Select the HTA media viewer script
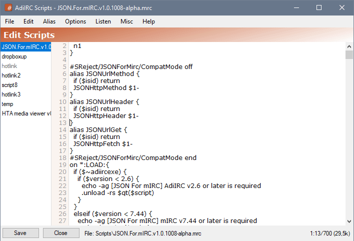Viewport: 354px width, 241px height. [x=25, y=113]
